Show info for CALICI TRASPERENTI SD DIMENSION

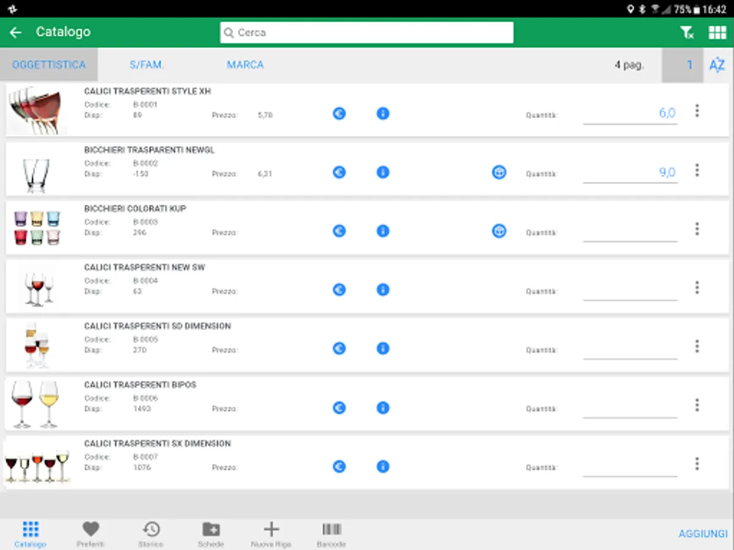[x=383, y=348]
